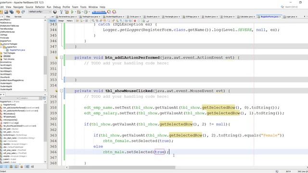Collapse the registerform package node

[1, 47]
